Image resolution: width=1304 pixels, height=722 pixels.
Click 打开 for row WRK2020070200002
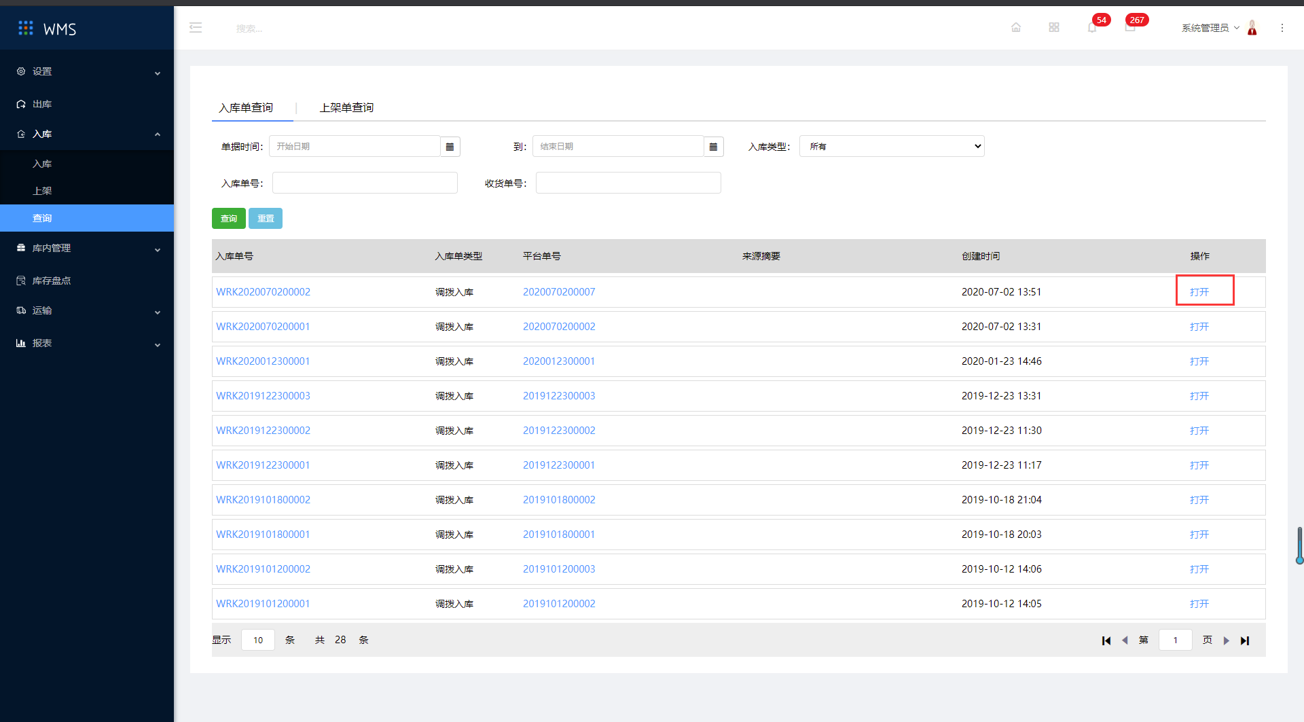pyautogui.click(x=1199, y=292)
